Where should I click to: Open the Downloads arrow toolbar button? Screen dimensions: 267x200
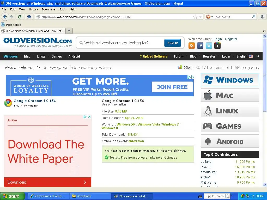(262, 17)
